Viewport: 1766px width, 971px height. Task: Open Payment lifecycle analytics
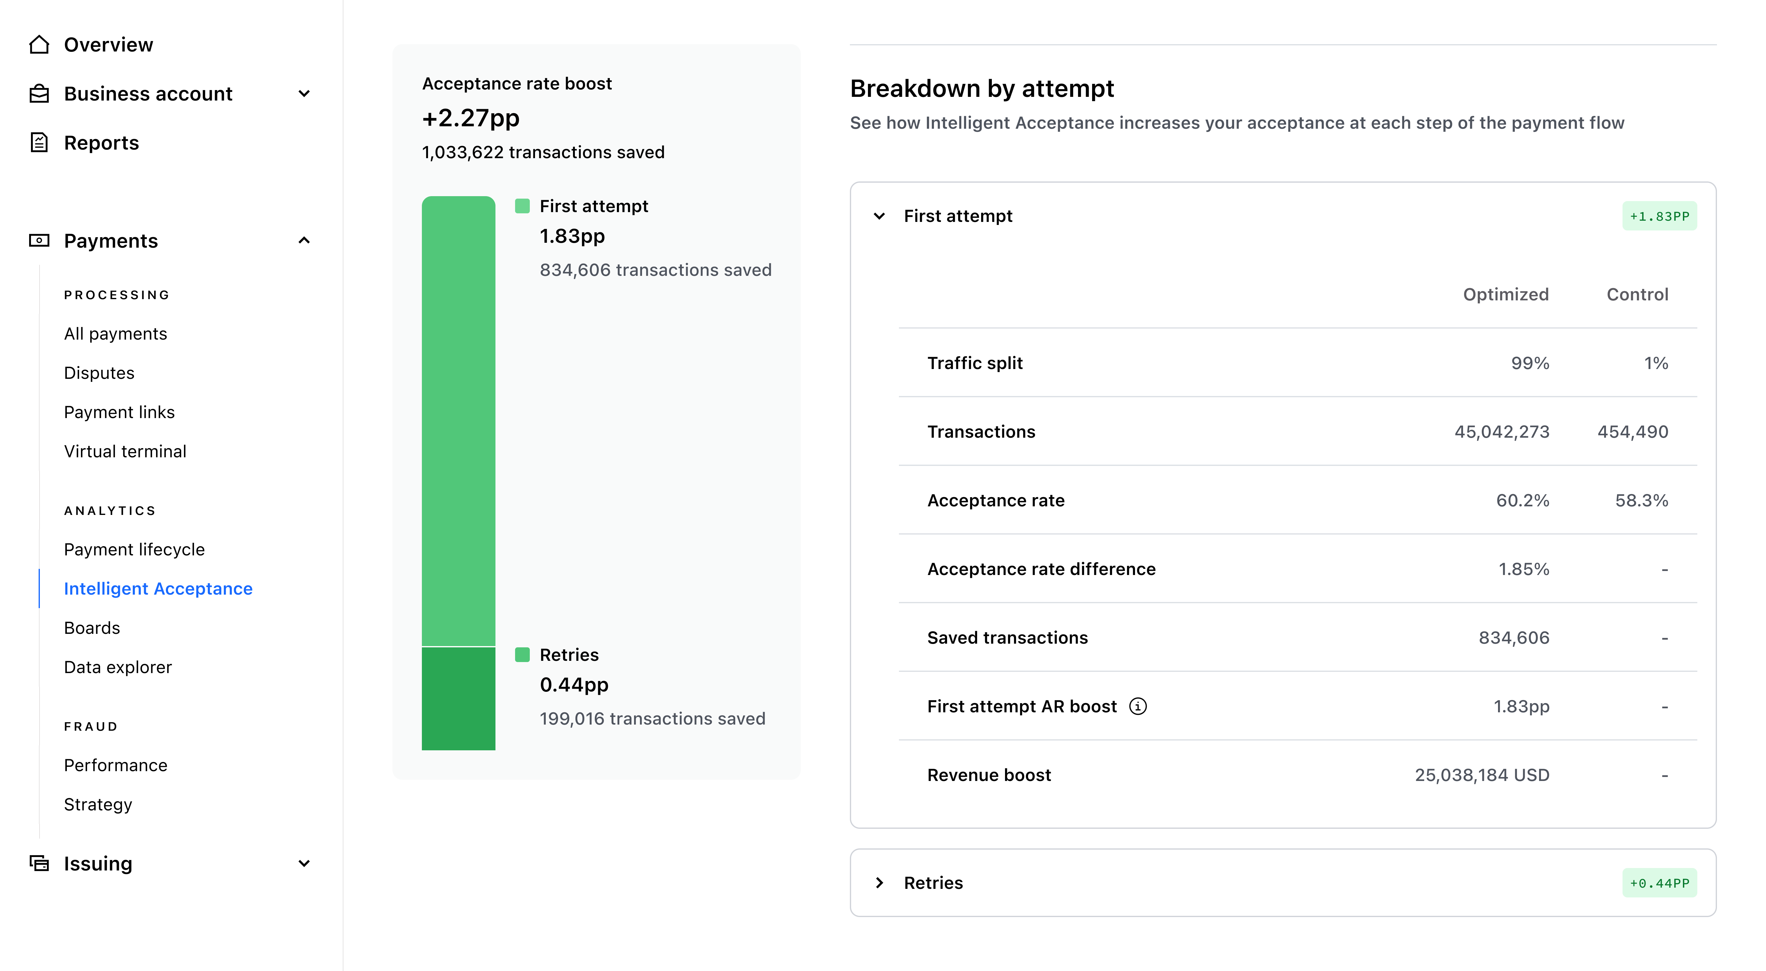click(x=134, y=550)
